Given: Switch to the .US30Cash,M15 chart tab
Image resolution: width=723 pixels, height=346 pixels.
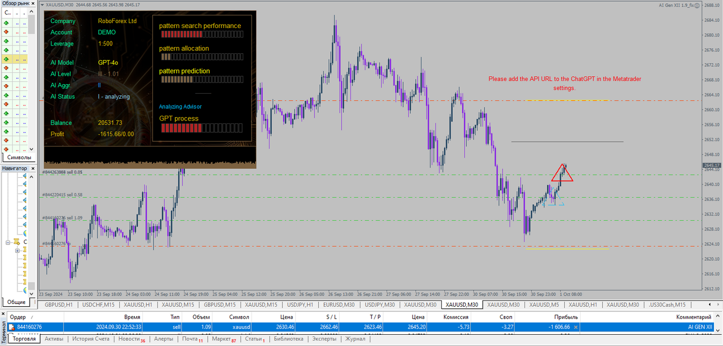Looking at the screenshot, I should (x=667, y=305).
